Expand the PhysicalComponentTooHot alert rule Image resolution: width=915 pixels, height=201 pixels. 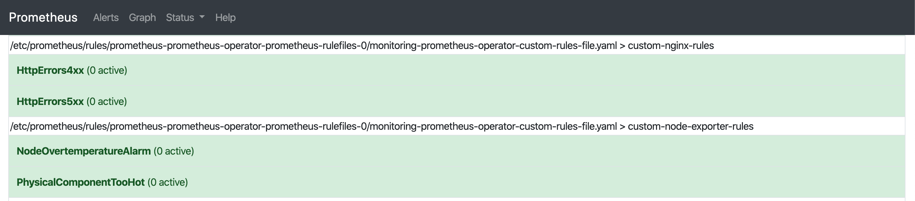[80, 182]
